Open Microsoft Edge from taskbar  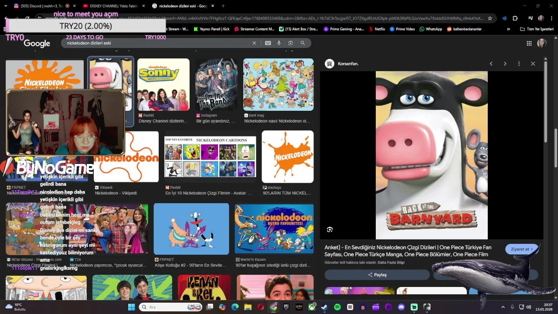(235, 307)
